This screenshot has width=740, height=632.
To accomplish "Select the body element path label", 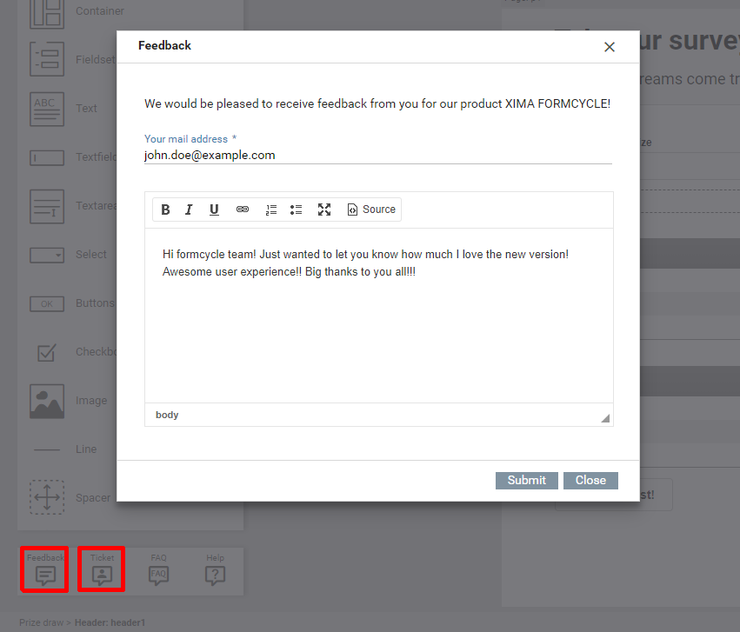I will (167, 415).
